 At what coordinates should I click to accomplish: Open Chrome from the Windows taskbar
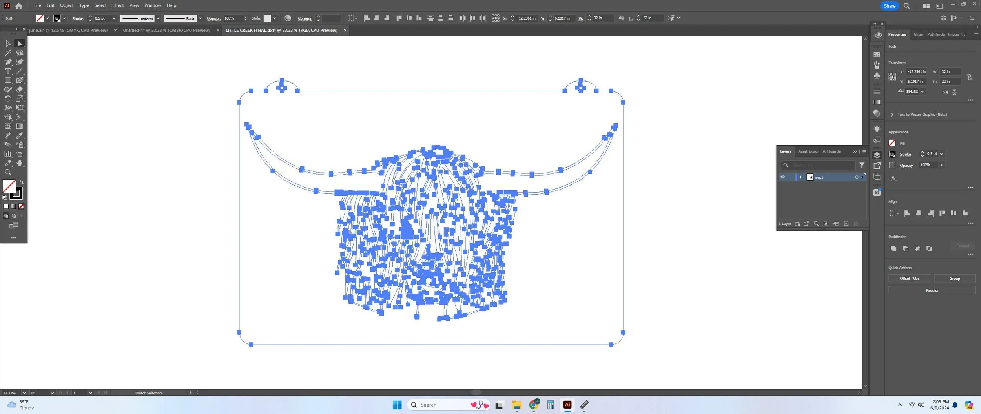pos(534,405)
